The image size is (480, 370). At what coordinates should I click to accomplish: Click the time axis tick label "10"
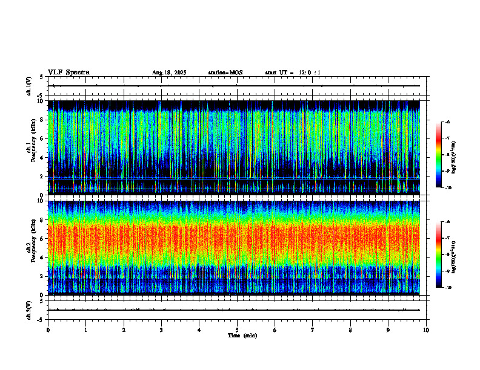[426, 330]
